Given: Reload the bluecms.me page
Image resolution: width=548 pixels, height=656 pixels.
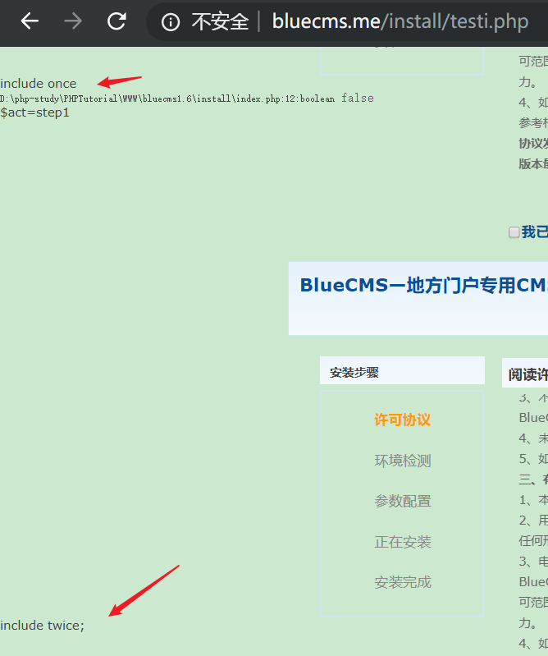Looking at the screenshot, I should tap(116, 21).
